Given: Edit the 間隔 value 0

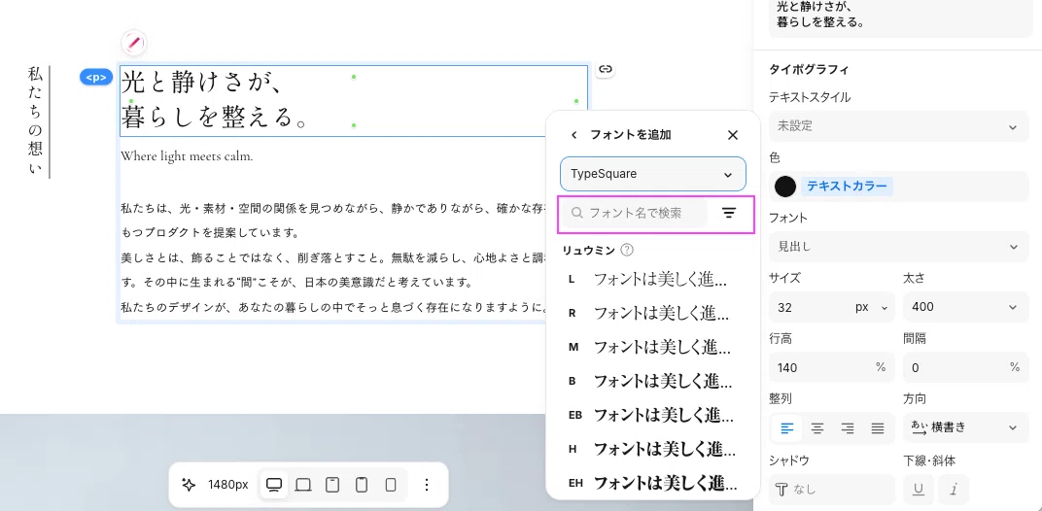Looking at the screenshot, I should [965, 367].
